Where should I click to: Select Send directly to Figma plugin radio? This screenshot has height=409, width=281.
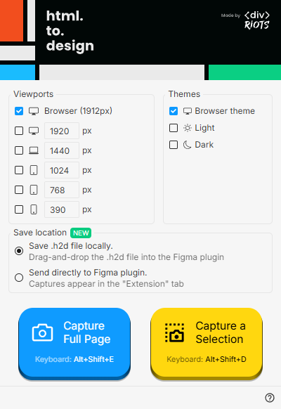[19, 278]
